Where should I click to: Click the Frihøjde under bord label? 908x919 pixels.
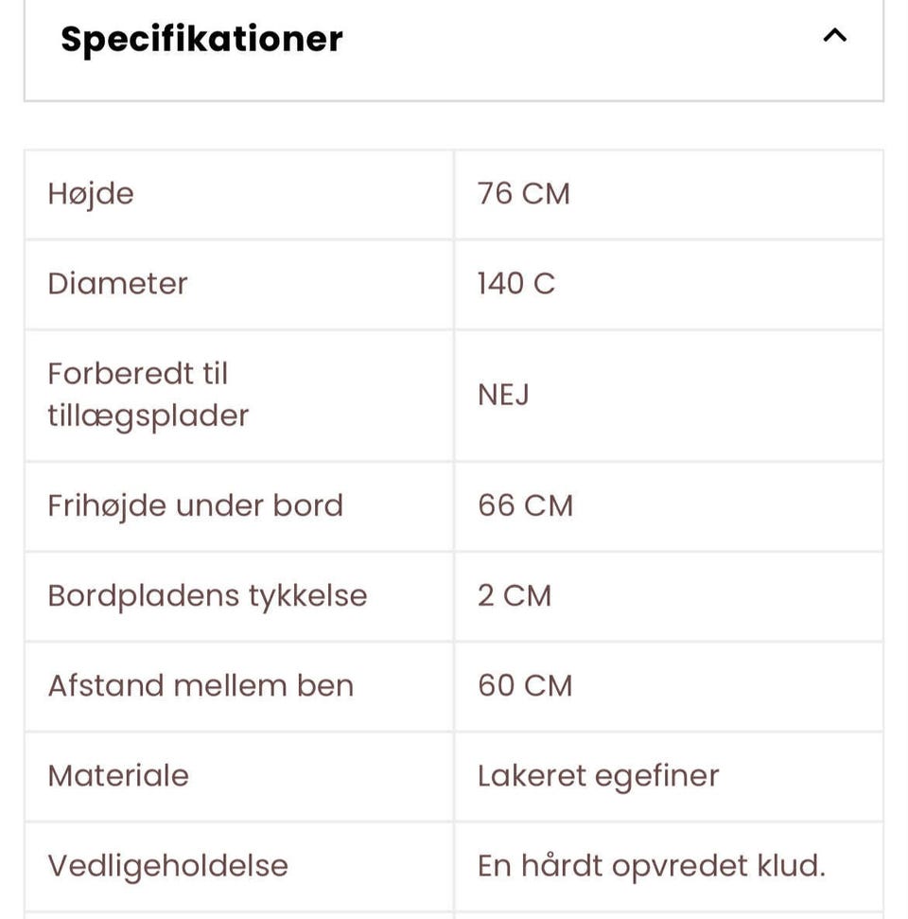point(196,505)
